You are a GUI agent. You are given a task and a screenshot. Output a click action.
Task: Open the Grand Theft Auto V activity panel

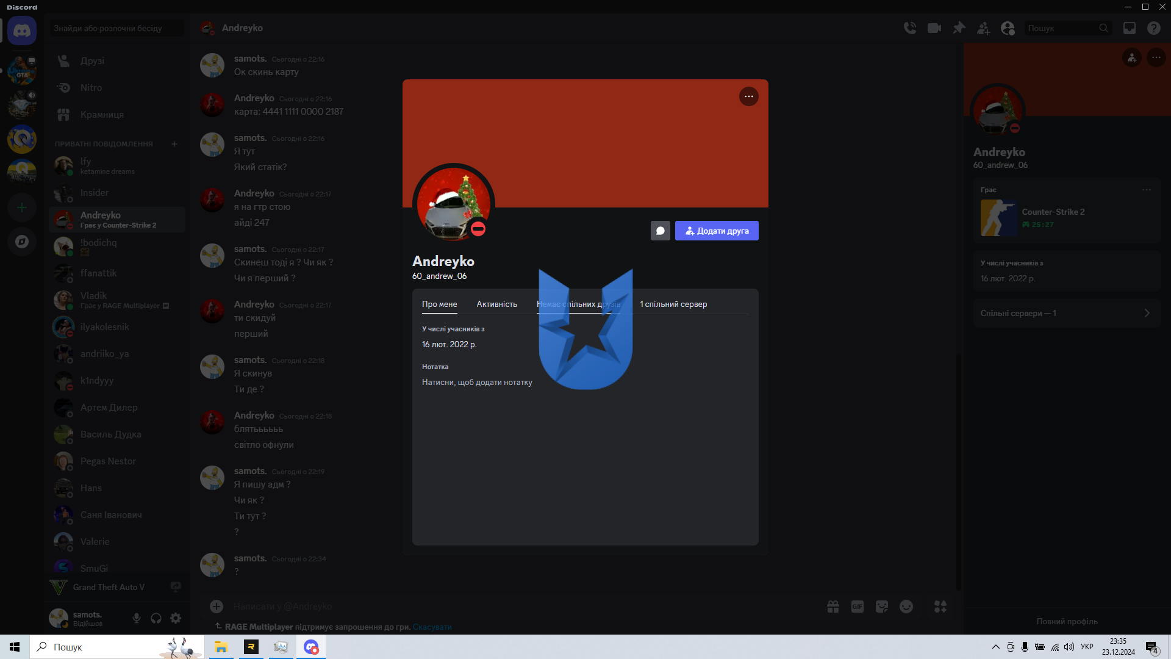(x=116, y=587)
